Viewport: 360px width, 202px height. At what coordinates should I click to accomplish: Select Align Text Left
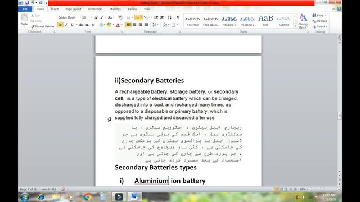(129, 25)
